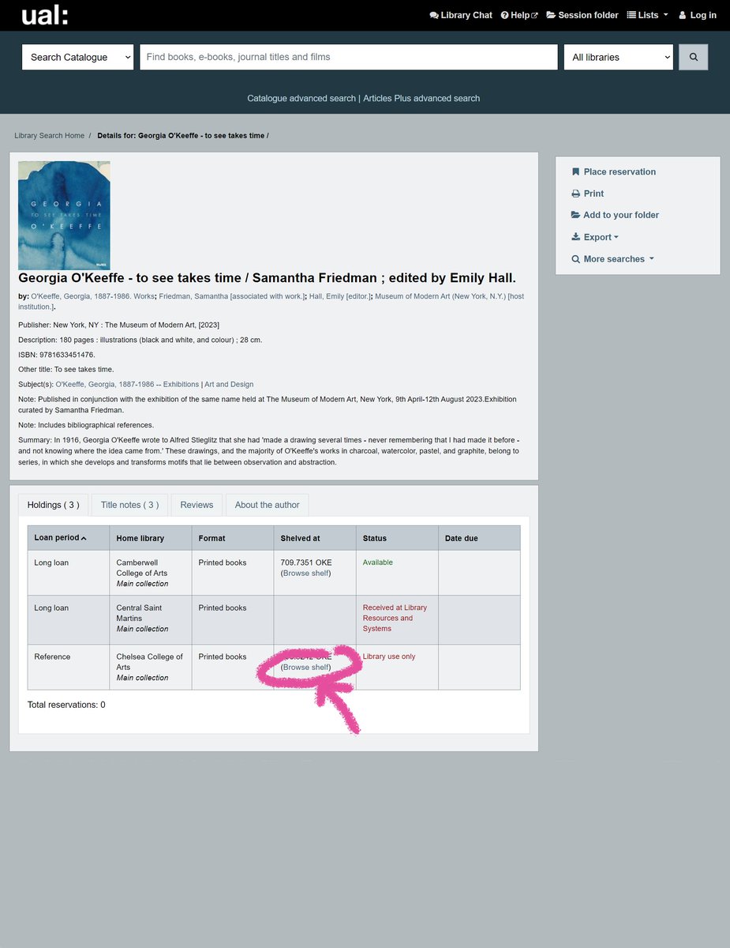Screen dimensions: 730x948
Task: Click the ISBN: 9781633451476 line
Action: tap(57, 355)
